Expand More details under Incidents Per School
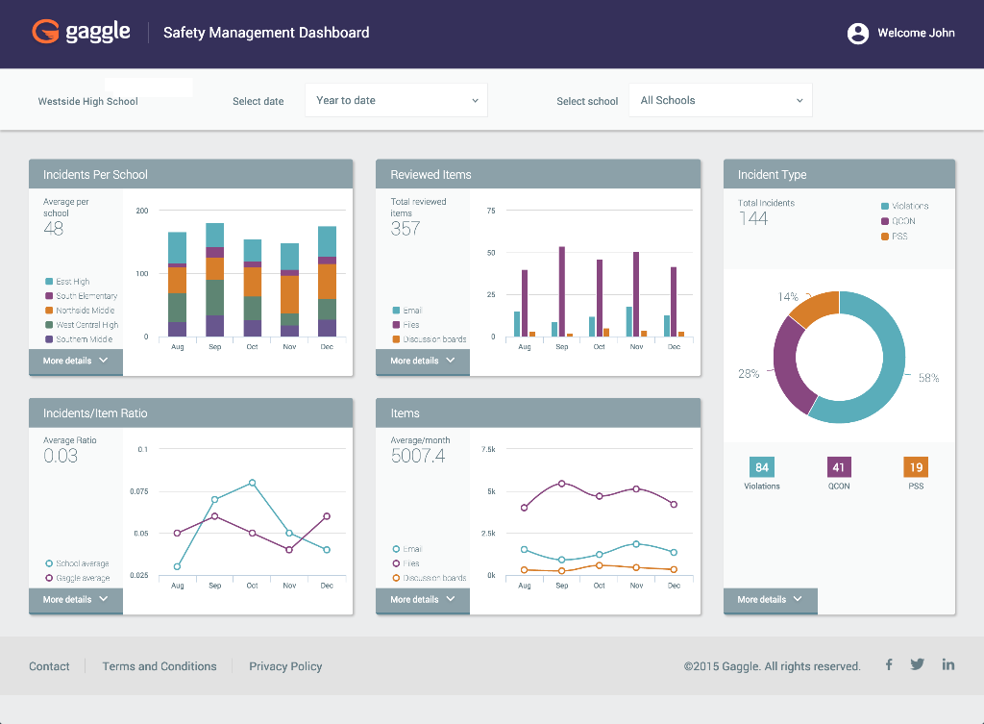This screenshot has height=724, width=984. coord(75,362)
